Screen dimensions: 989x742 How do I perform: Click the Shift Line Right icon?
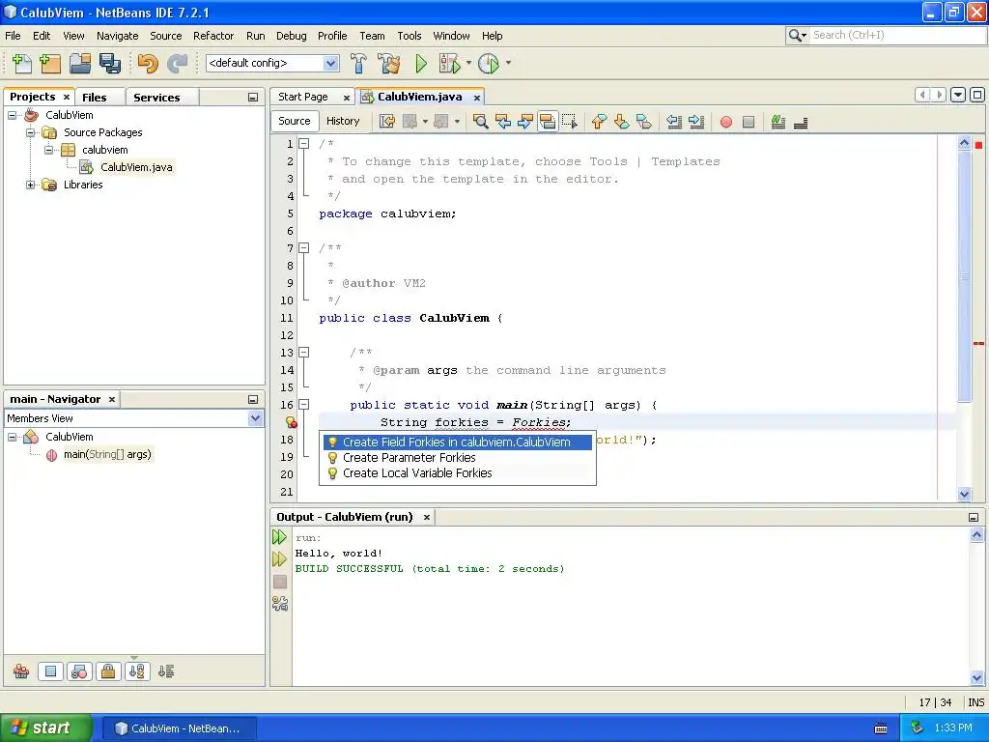(x=696, y=122)
